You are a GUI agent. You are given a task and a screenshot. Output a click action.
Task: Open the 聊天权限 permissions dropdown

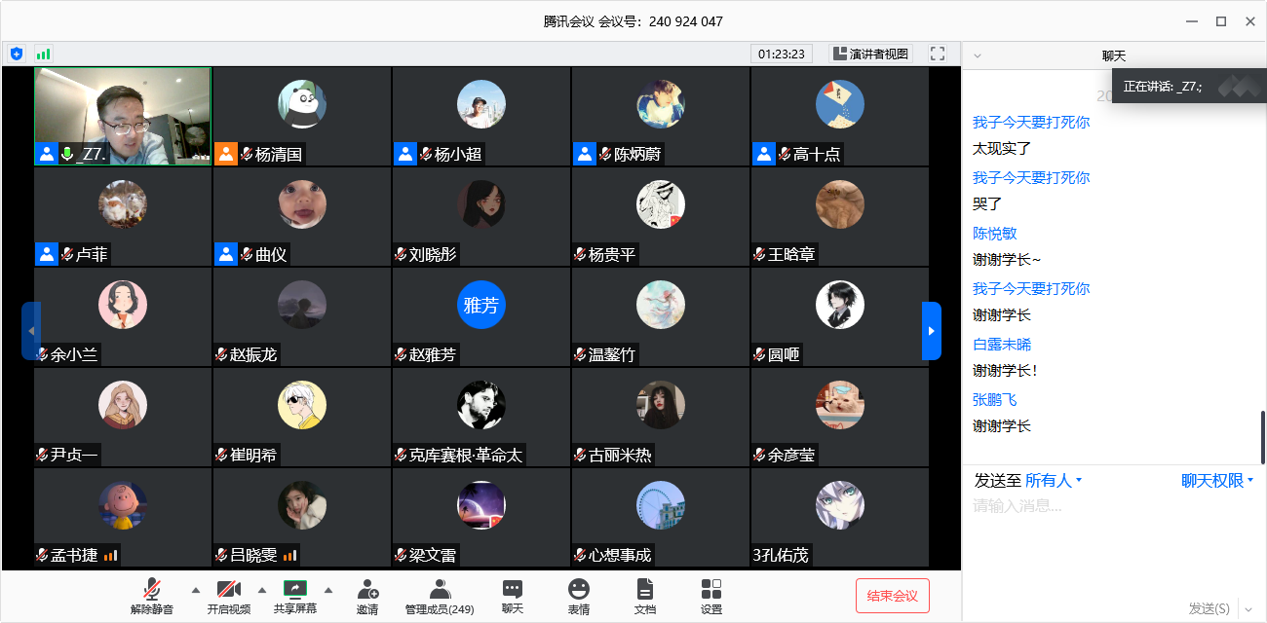point(1217,480)
